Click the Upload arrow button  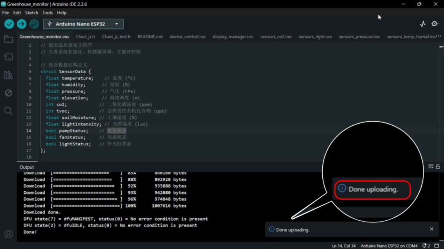pos(21,24)
